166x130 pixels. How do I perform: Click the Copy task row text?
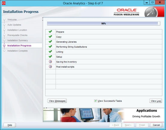(59, 37)
